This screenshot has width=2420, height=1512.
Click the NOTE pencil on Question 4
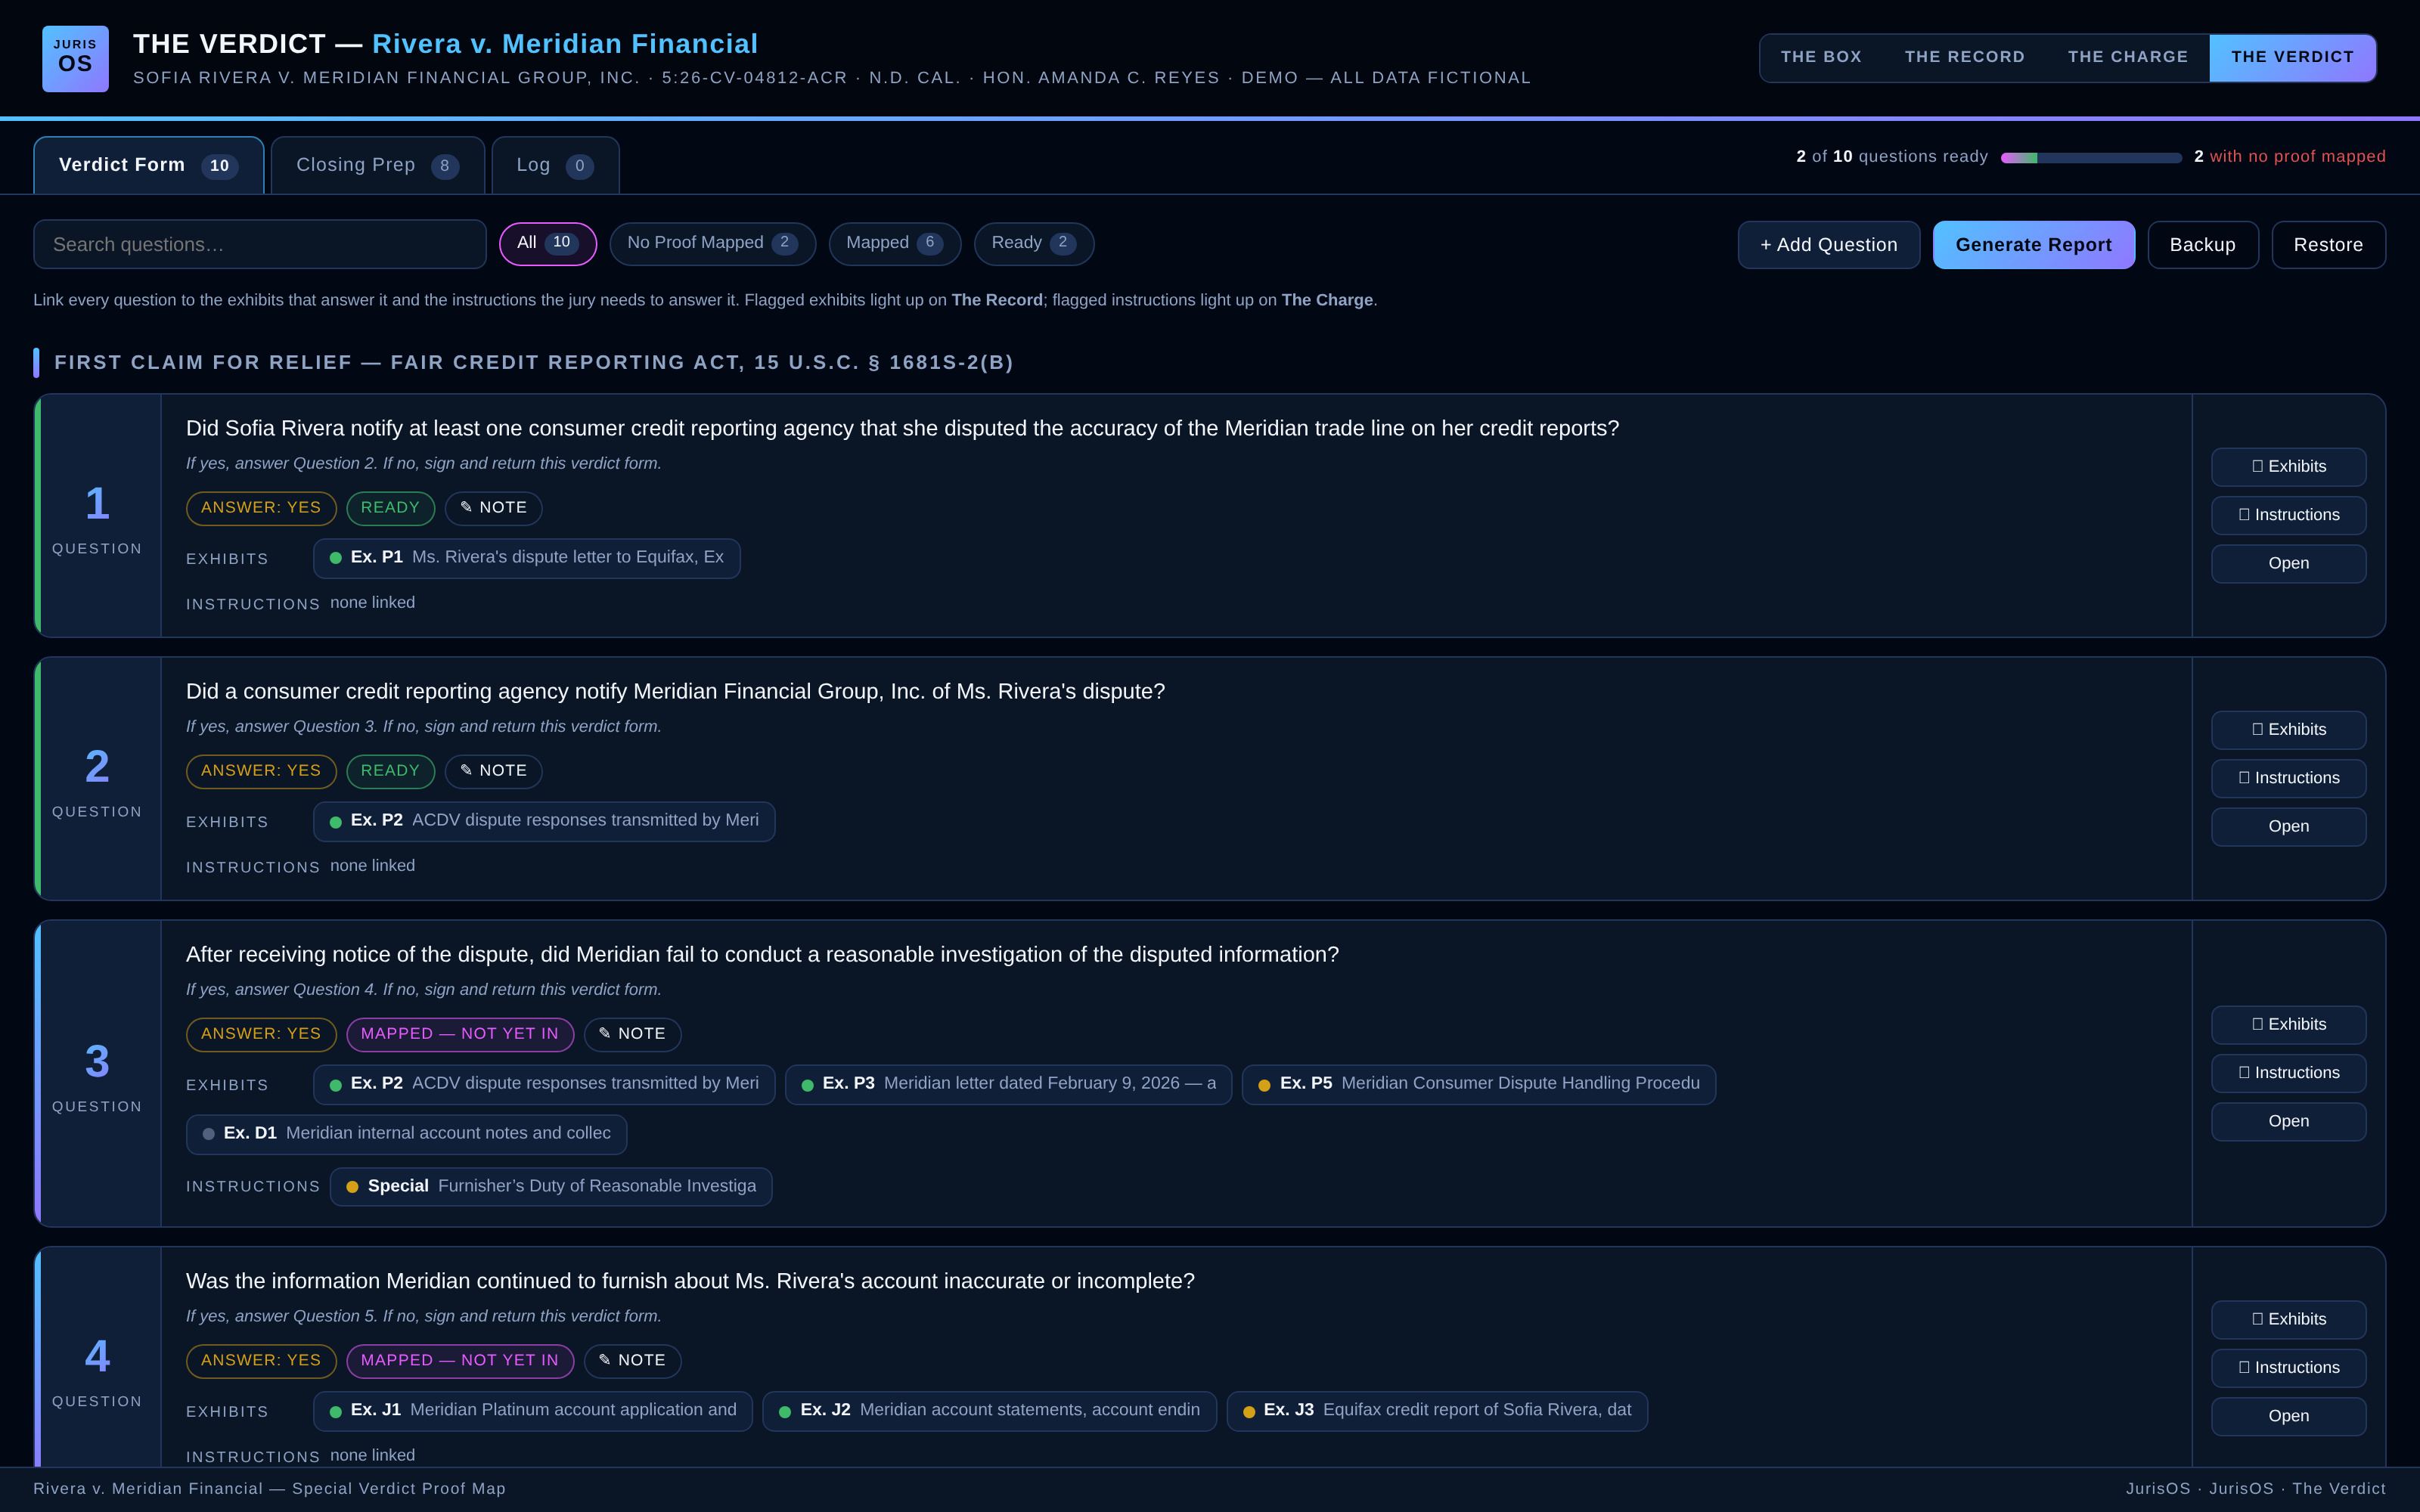[632, 1361]
